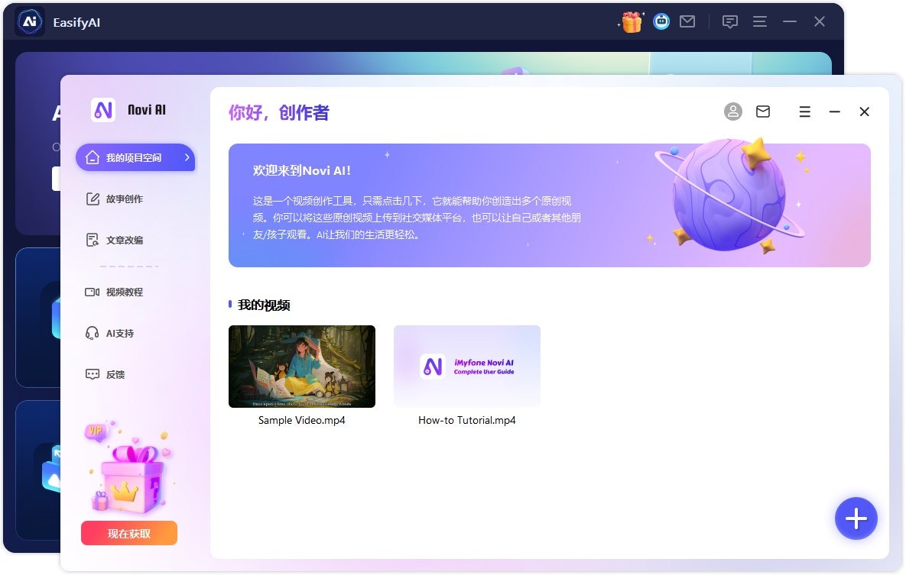Open 视频教程 in the sidebar
Image resolution: width=906 pixels, height=575 pixels.
115,292
